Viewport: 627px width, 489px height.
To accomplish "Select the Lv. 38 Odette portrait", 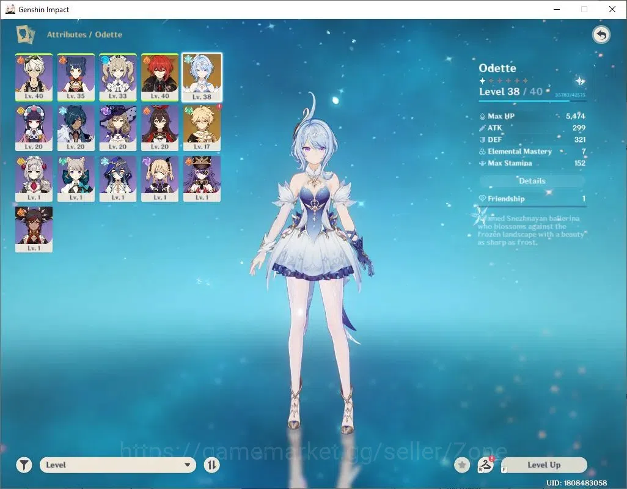I will click(x=202, y=77).
